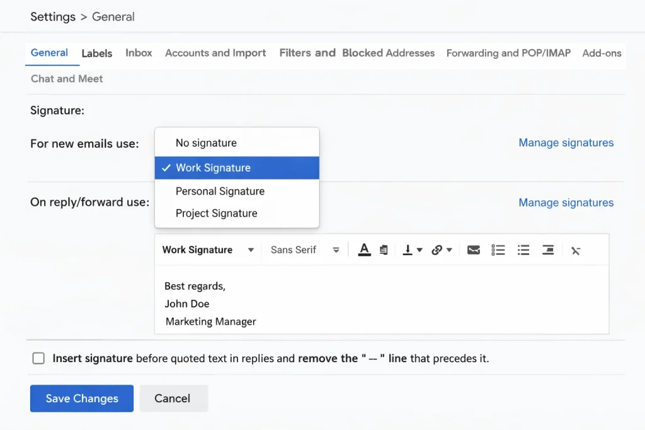Enable Insert signature before quoted text checkbox
Screen dimensions: 645x430
(38, 358)
